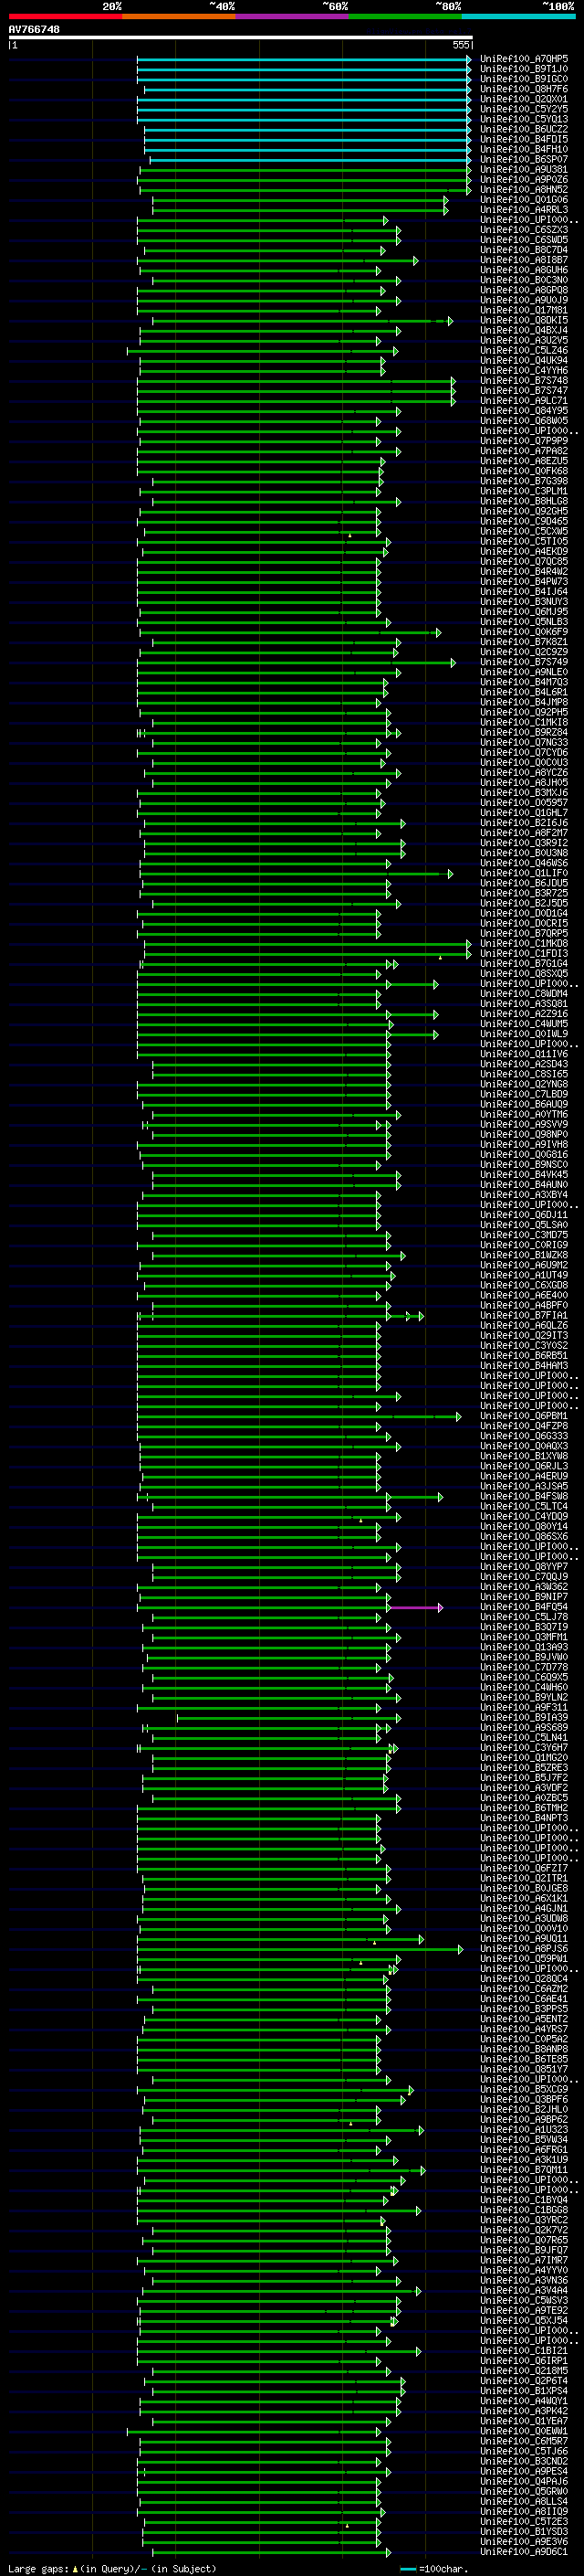Click the label UniRef100_A7PA82
The height and width of the screenshot is (2576, 584).
[524, 451]
